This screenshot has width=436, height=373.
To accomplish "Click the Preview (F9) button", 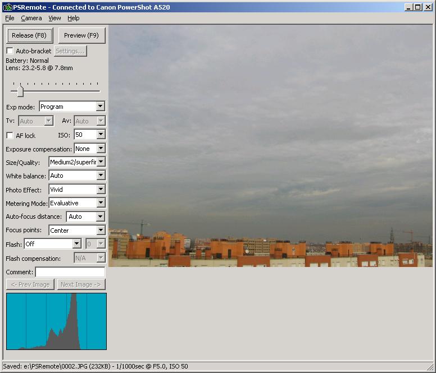I will [82, 35].
